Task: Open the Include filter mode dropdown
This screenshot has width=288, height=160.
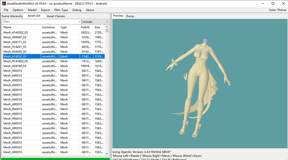Action: point(95,22)
